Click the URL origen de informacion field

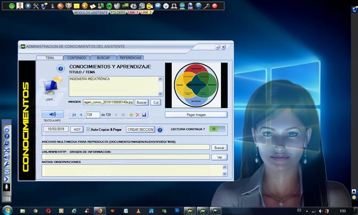[x=126, y=157]
